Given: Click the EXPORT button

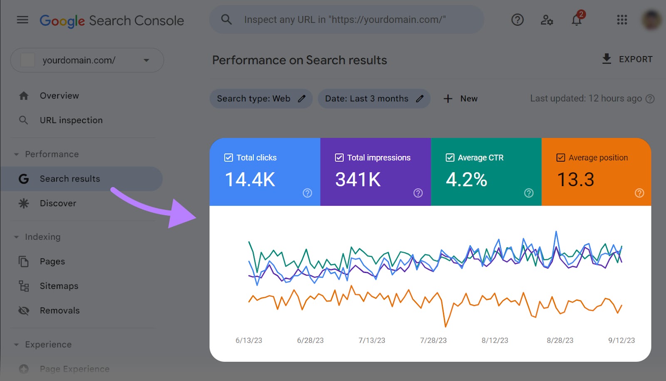Looking at the screenshot, I should click(x=627, y=59).
